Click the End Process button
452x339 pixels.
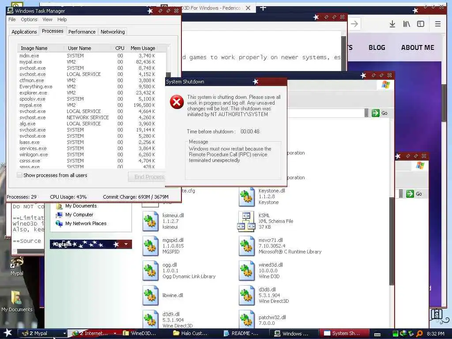(147, 177)
